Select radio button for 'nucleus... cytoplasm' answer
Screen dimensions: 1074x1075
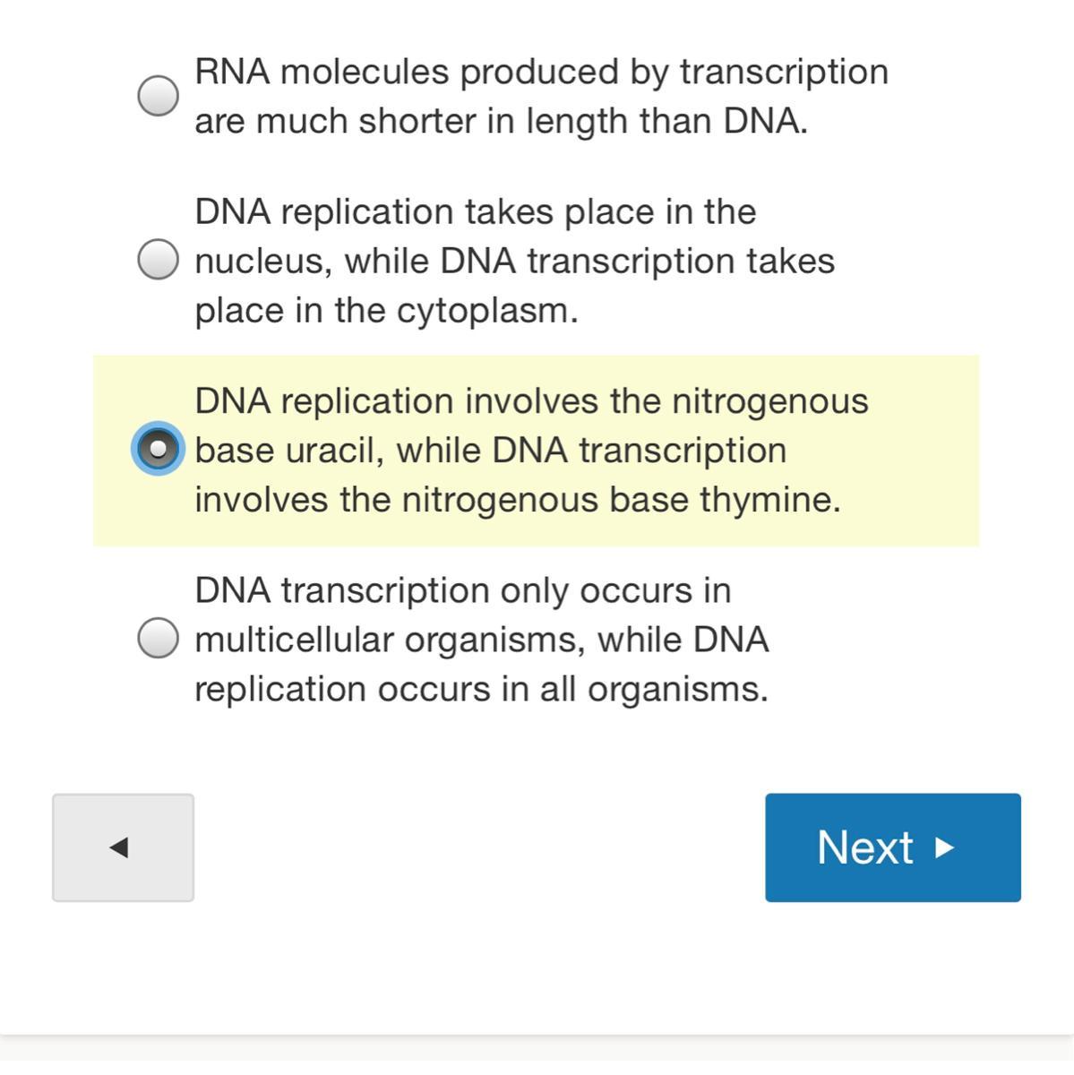(x=159, y=260)
